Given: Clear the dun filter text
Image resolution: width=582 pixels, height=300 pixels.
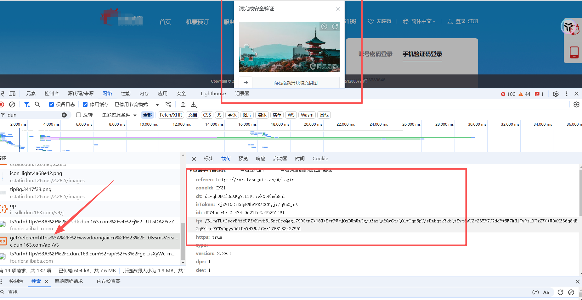Looking at the screenshot, I should click(x=64, y=115).
